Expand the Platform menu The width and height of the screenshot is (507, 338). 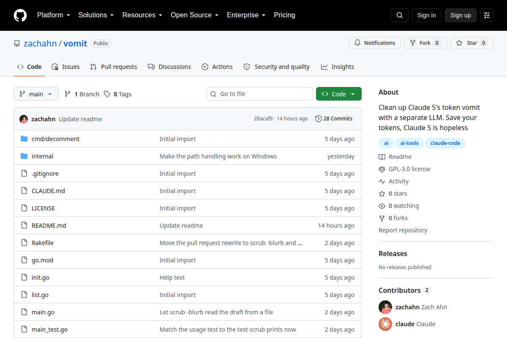click(53, 15)
